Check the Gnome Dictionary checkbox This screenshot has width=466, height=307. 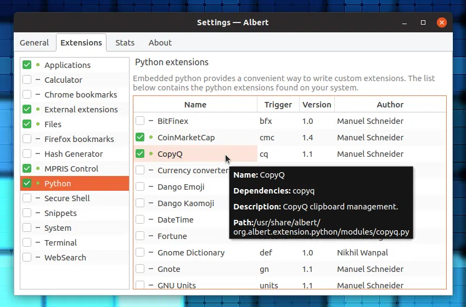tap(140, 252)
